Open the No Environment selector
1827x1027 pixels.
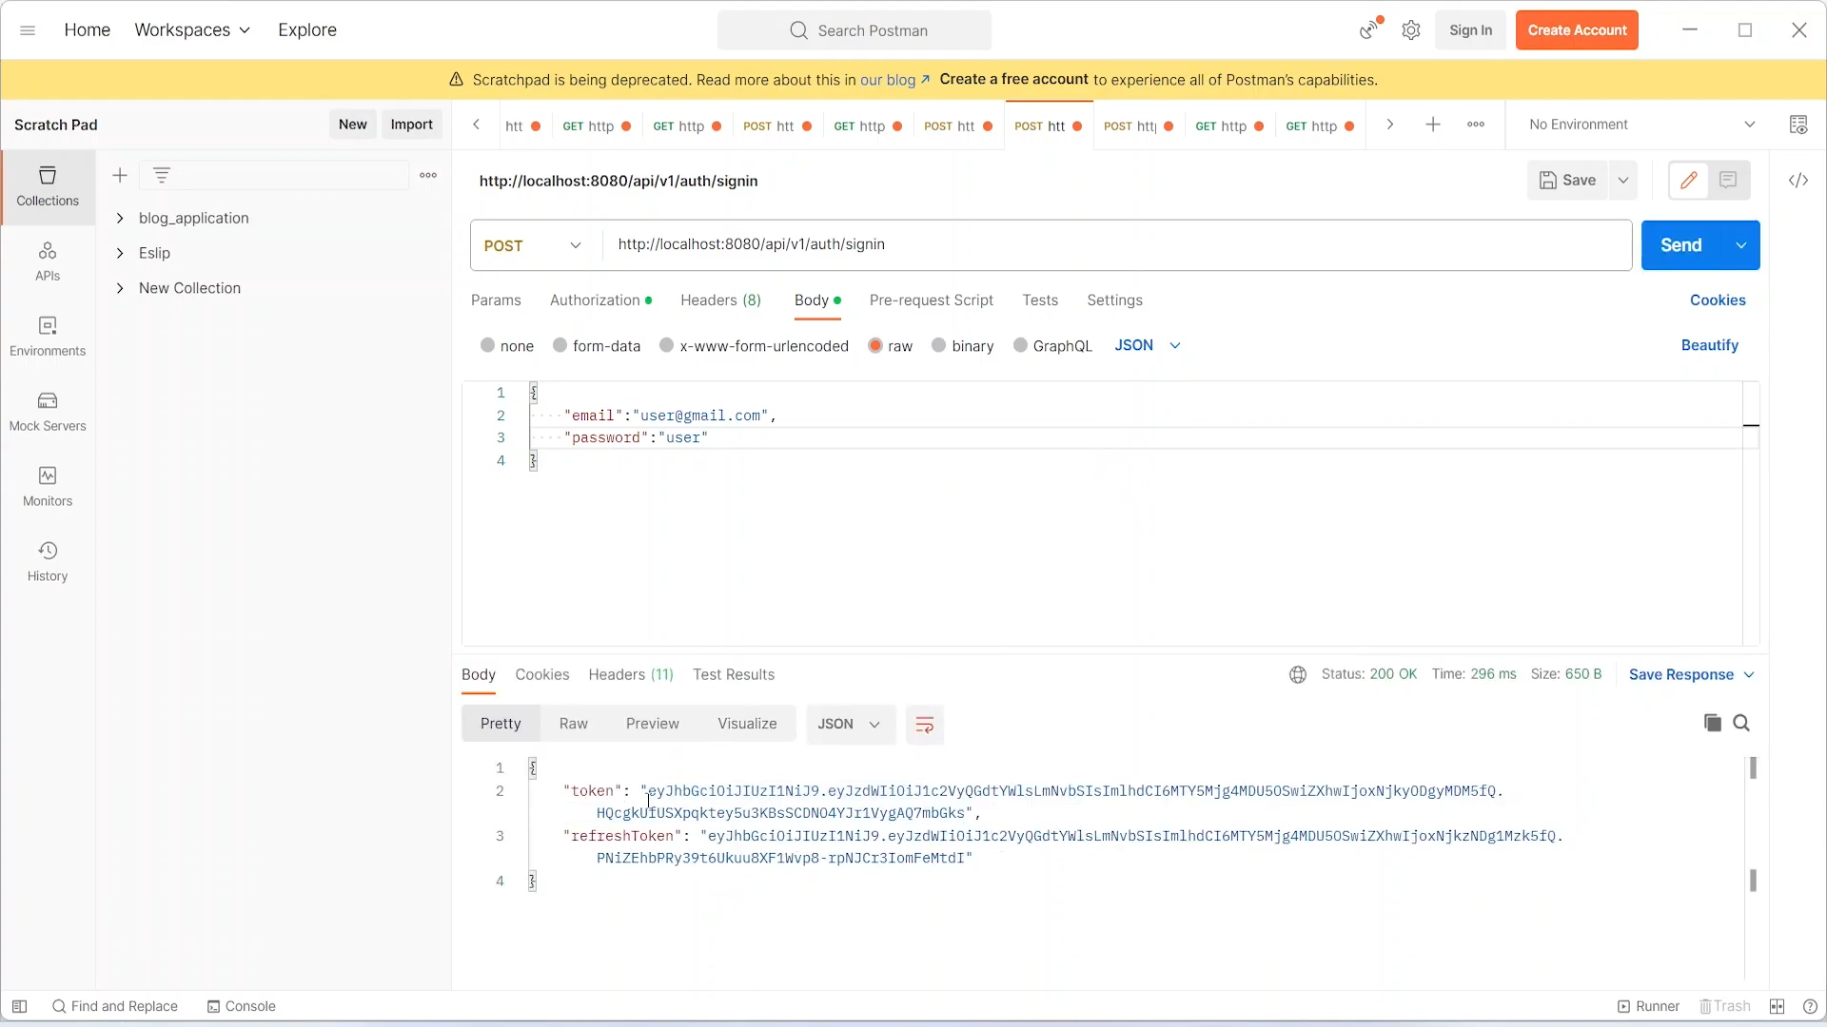tap(1641, 125)
